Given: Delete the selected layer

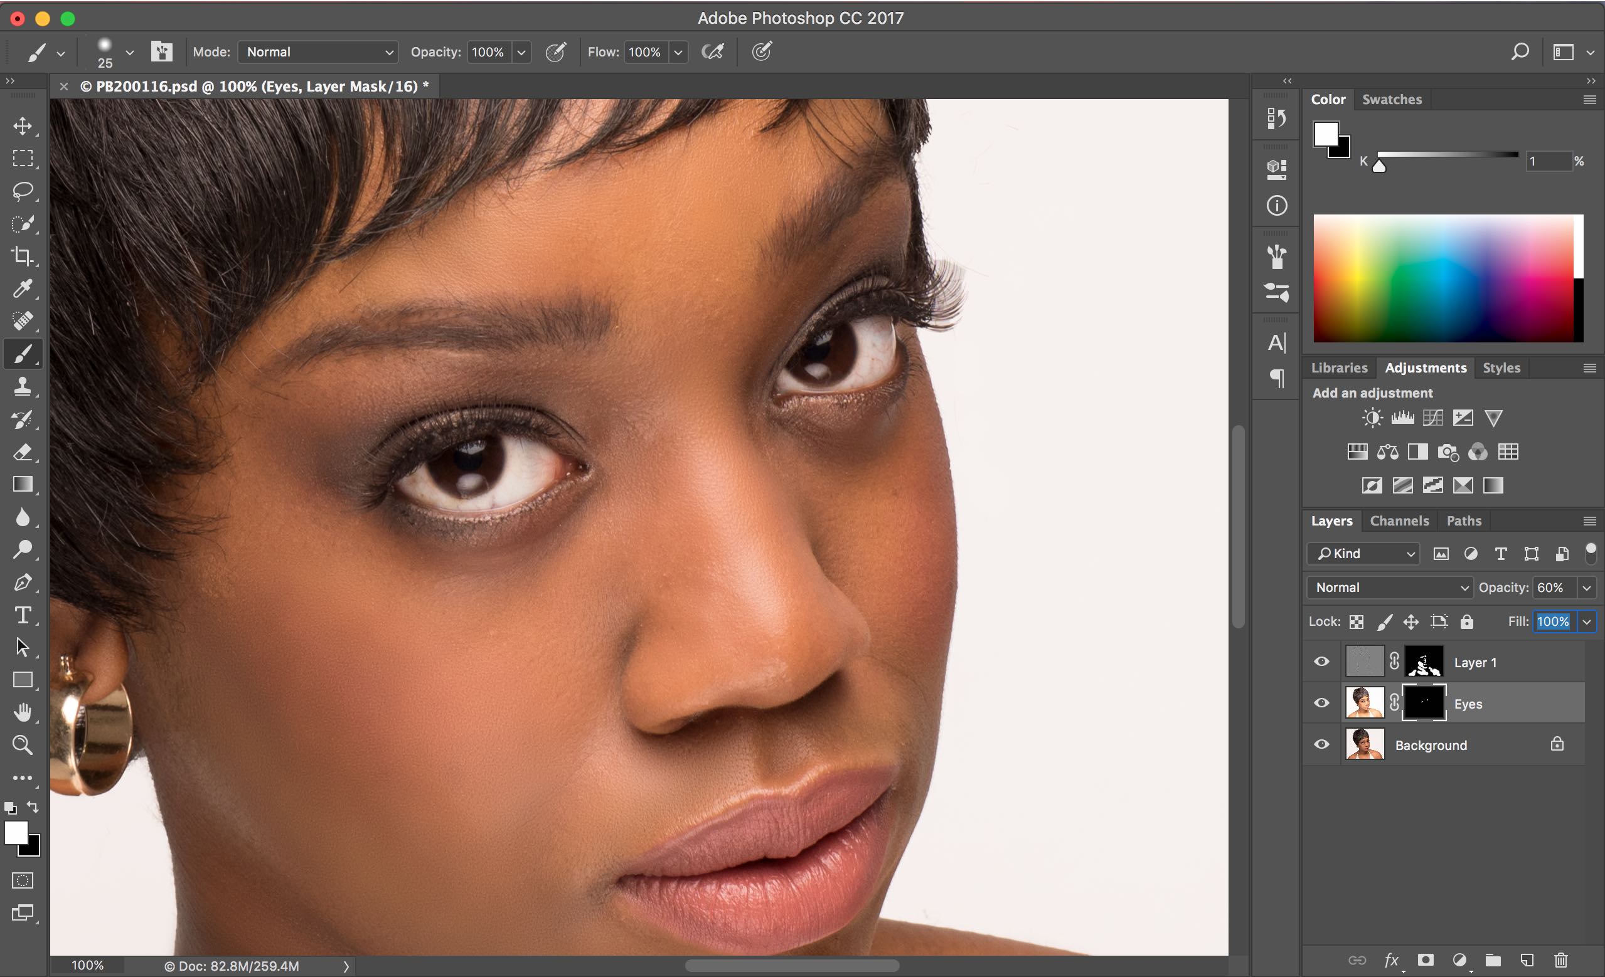Looking at the screenshot, I should click(x=1560, y=960).
